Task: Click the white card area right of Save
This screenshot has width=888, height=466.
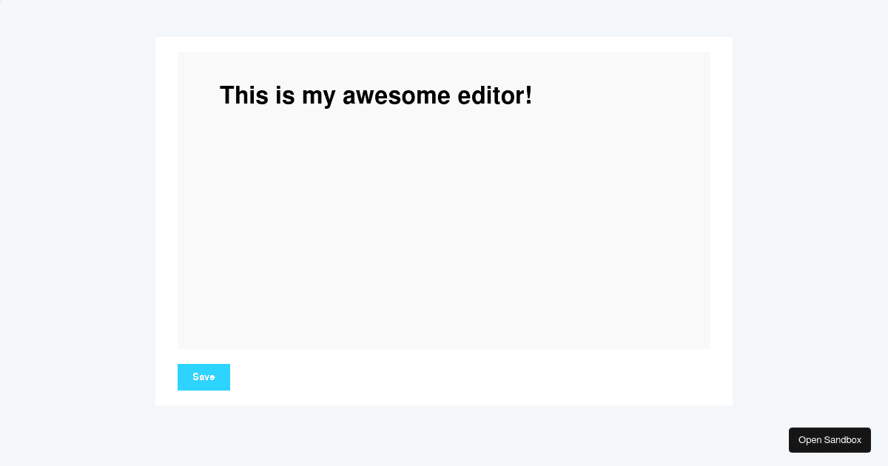Action: (474, 377)
